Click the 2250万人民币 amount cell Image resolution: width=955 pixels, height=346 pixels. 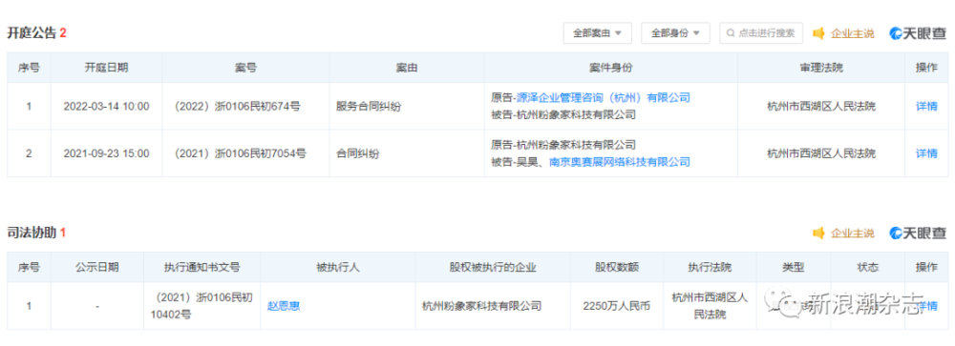[x=617, y=306]
